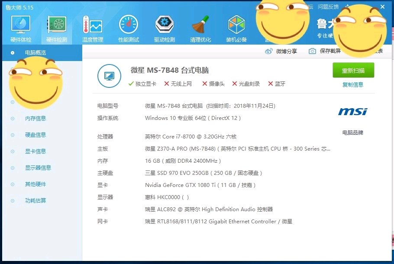Open 硬盘信息 in the sidebar

(x=36, y=135)
